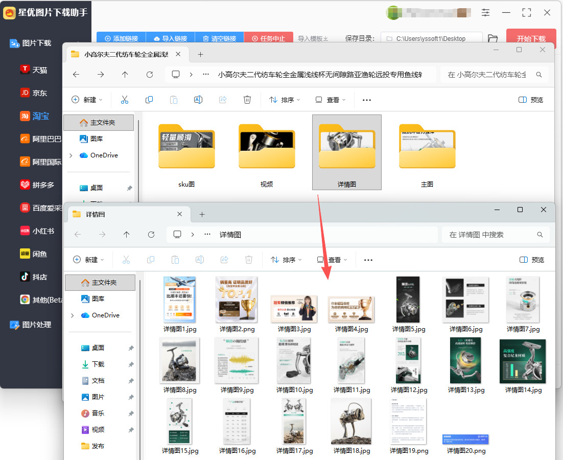Toggle the 预览 pane in 详情图 window
The height and width of the screenshot is (460, 563).
point(532,260)
